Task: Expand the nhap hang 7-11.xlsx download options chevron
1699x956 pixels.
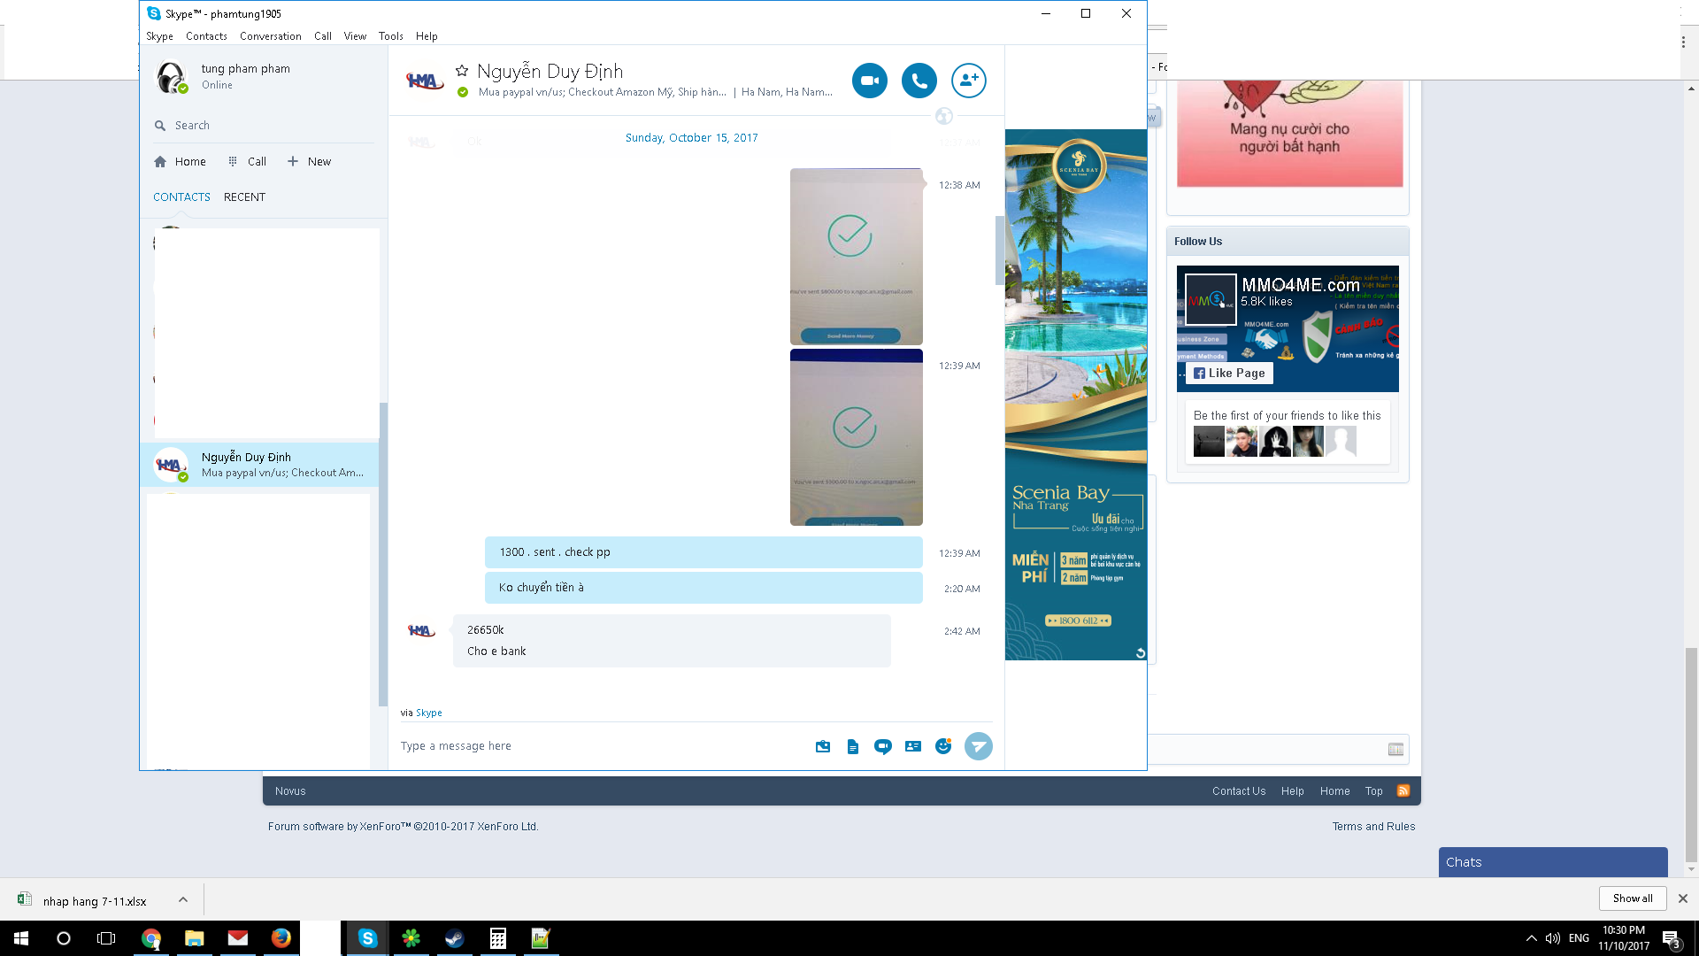Action: click(183, 900)
